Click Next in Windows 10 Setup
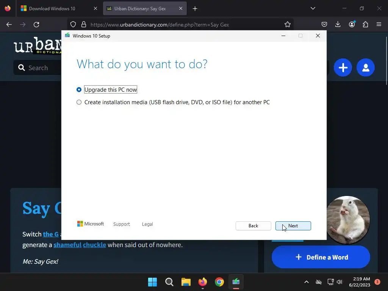Screen dimensions: 388x291 click(x=293, y=226)
